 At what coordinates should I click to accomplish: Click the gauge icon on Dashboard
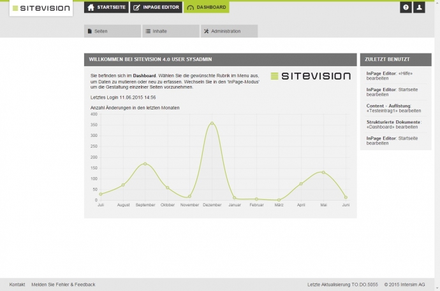[190, 8]
